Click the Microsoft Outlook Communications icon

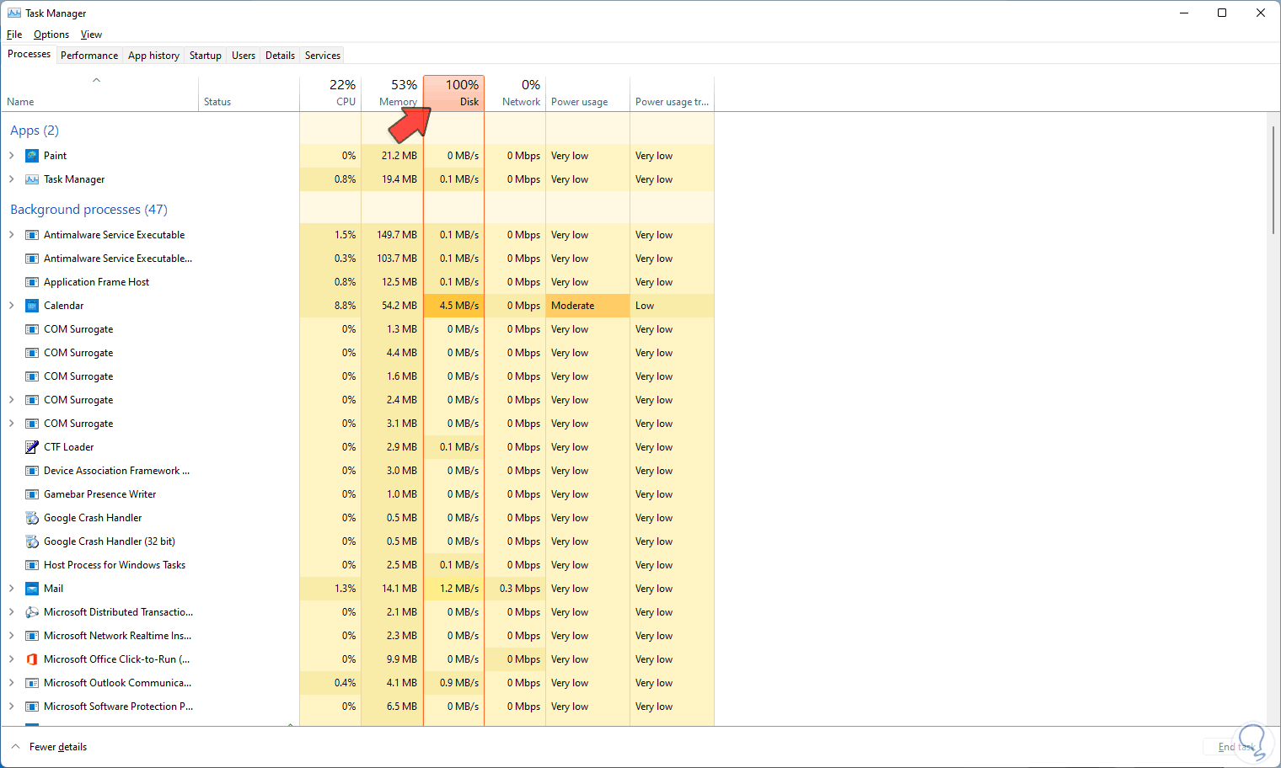pyautogui.click(x=32, y=683)
